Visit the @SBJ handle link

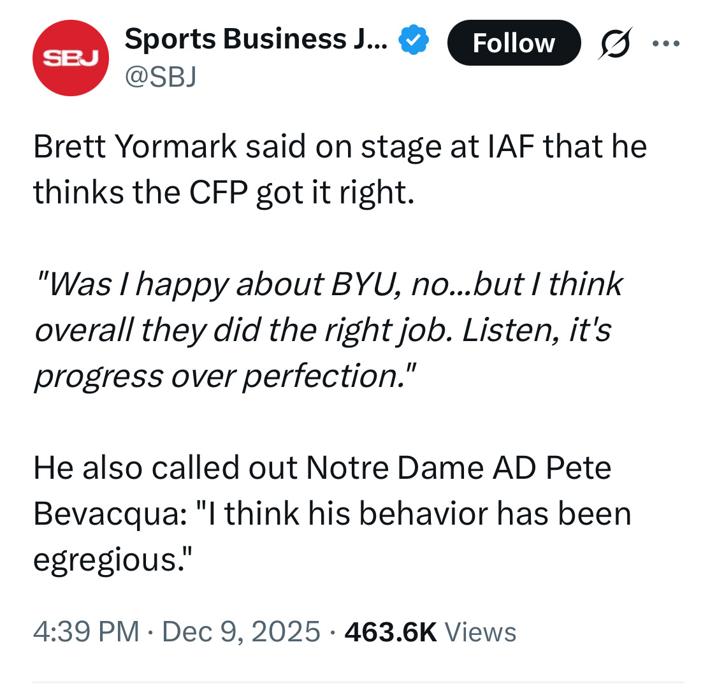[161, 77]
